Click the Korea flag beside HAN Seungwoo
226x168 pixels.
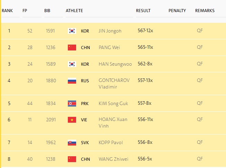click(x=72, y=64)
